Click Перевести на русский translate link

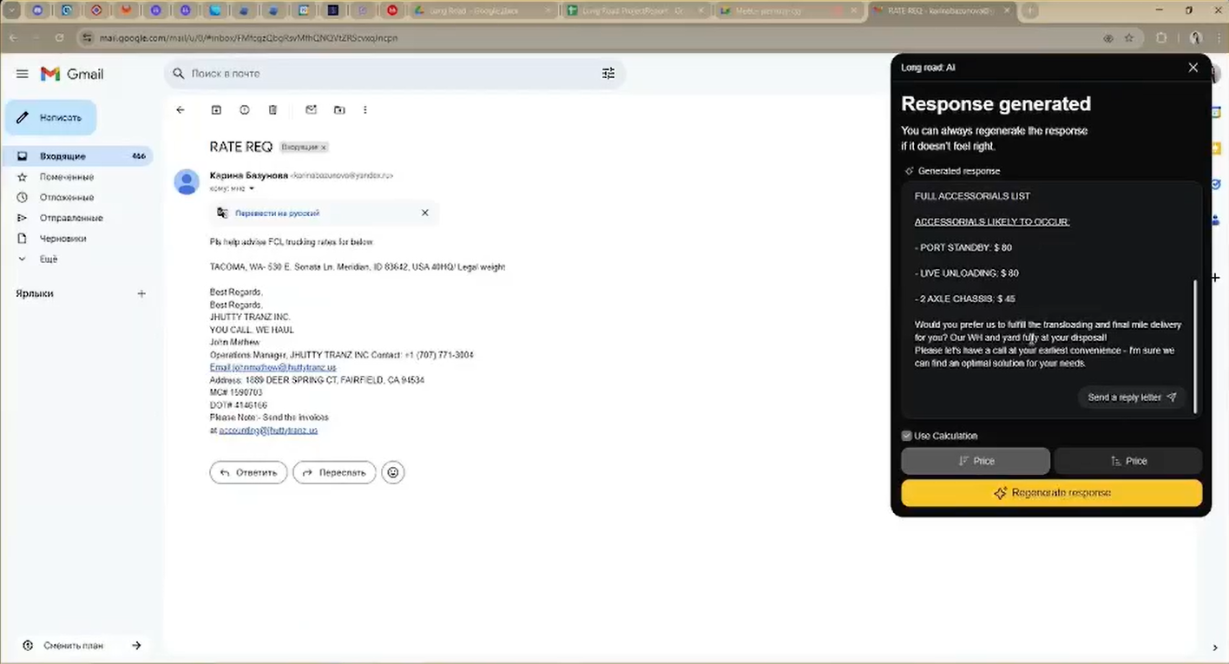coord(277,213)
